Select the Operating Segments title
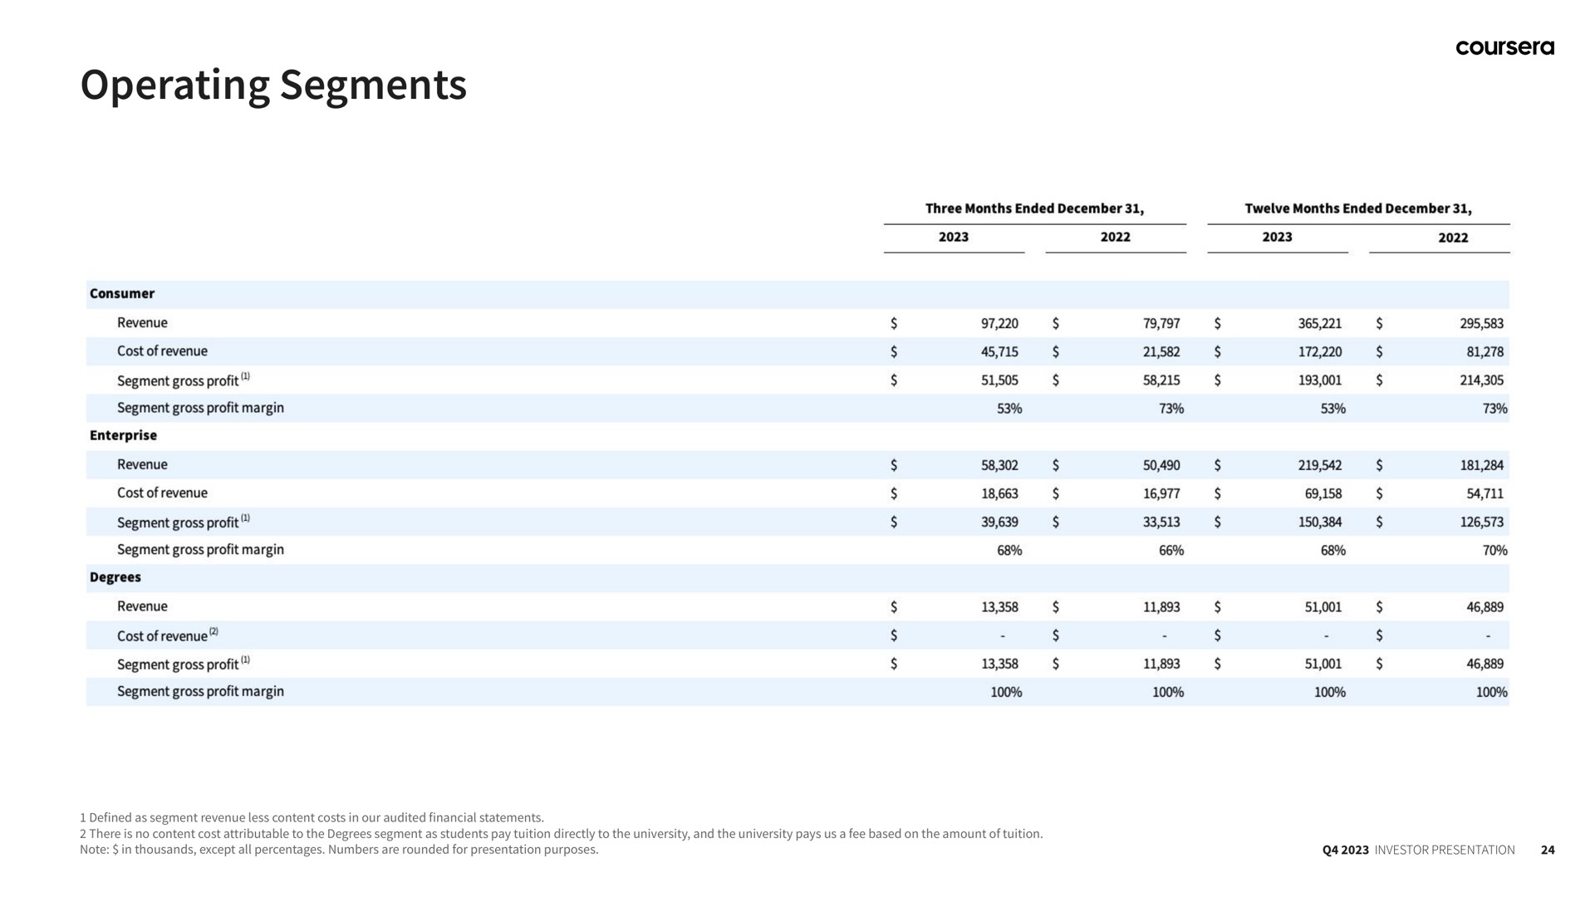This screenshot has width=1595, height=897. tap(273, 86)
